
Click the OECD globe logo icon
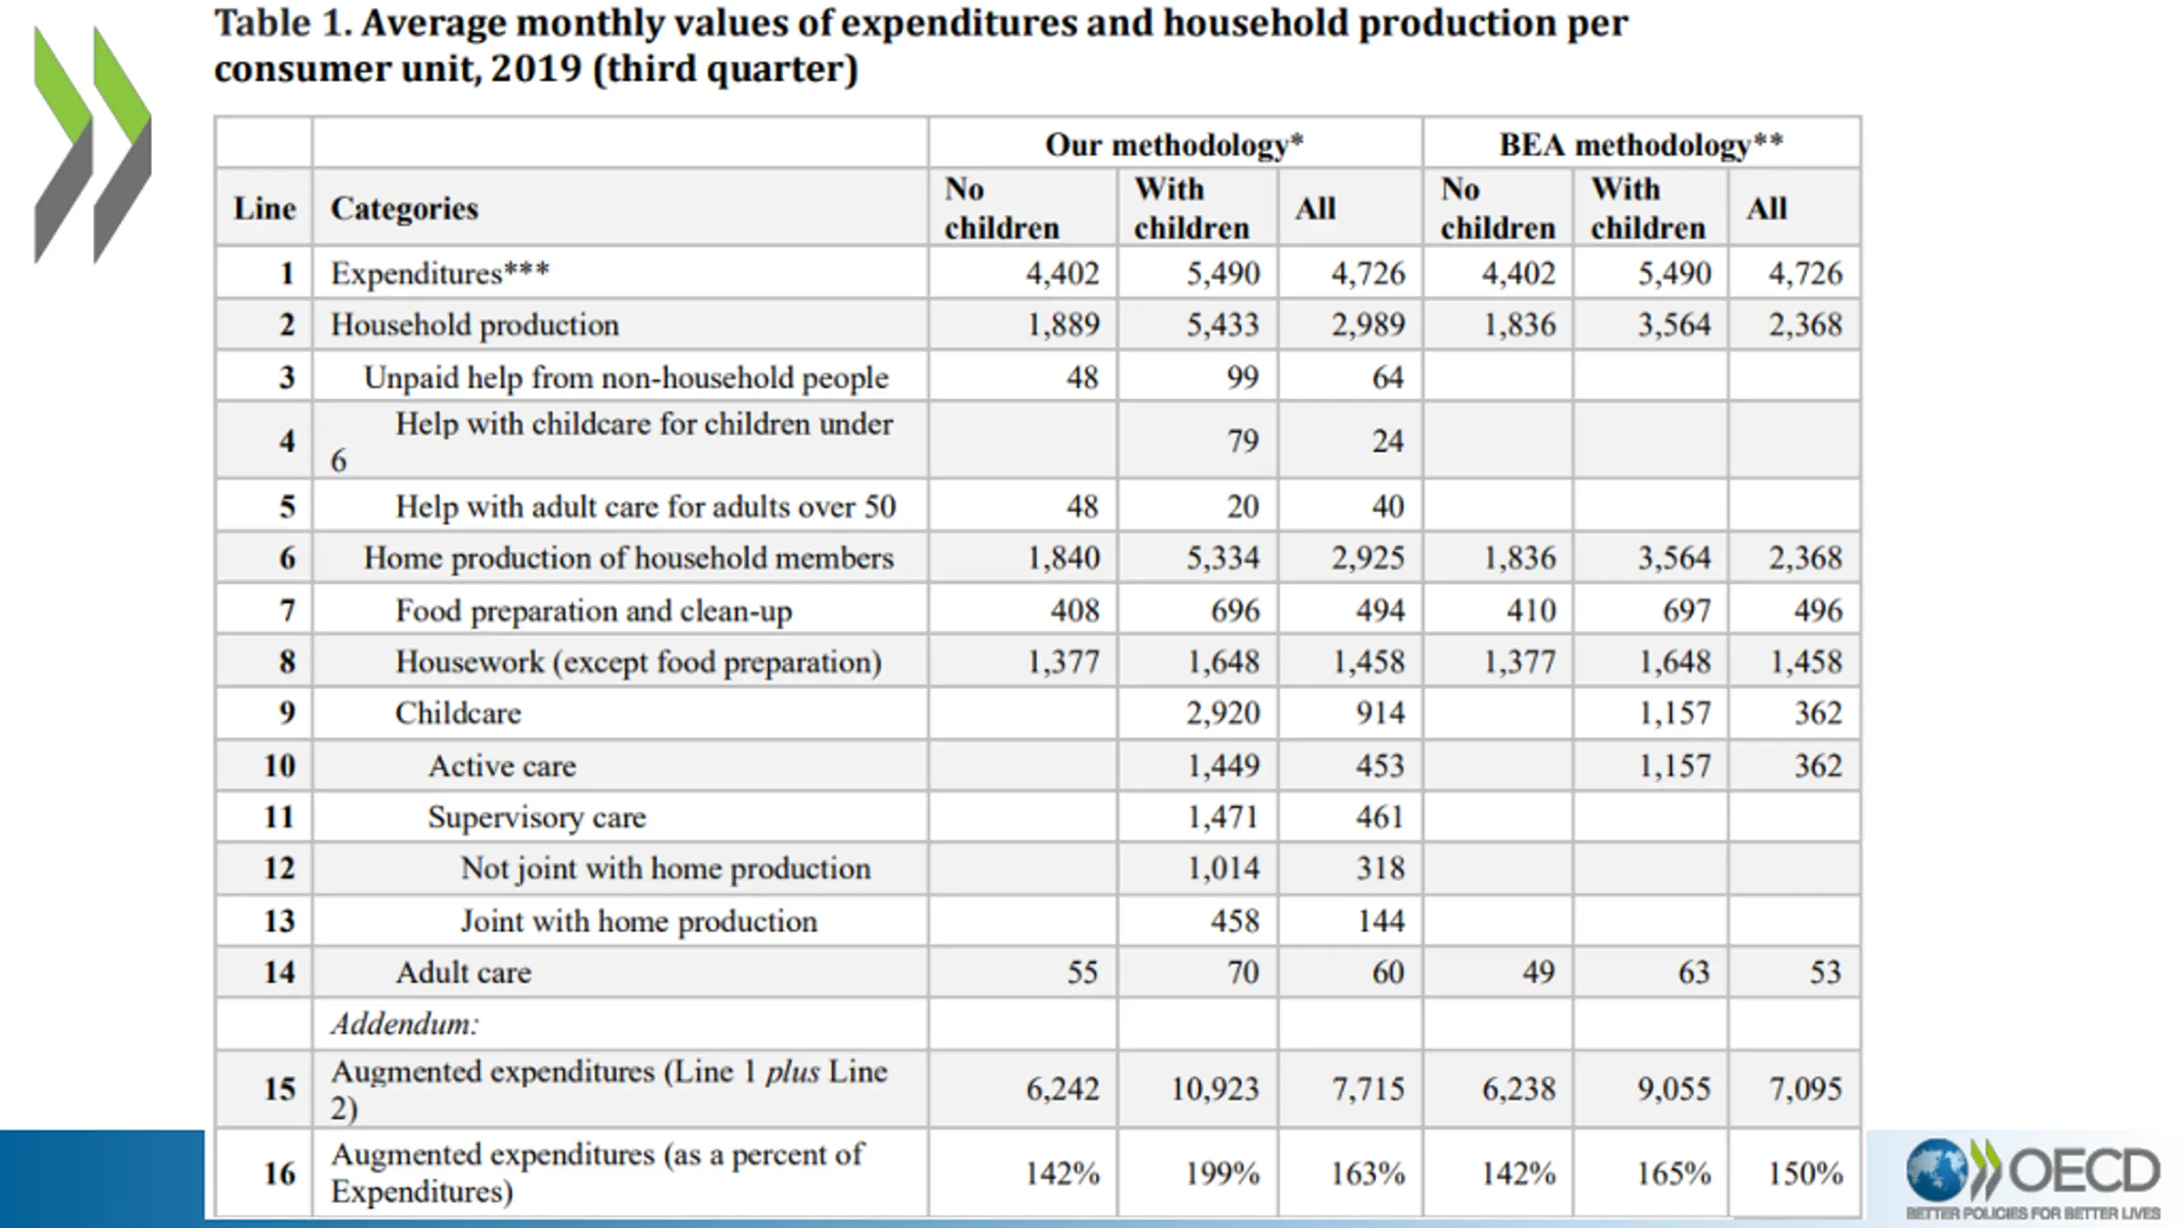click(x=1937, y=1169)
